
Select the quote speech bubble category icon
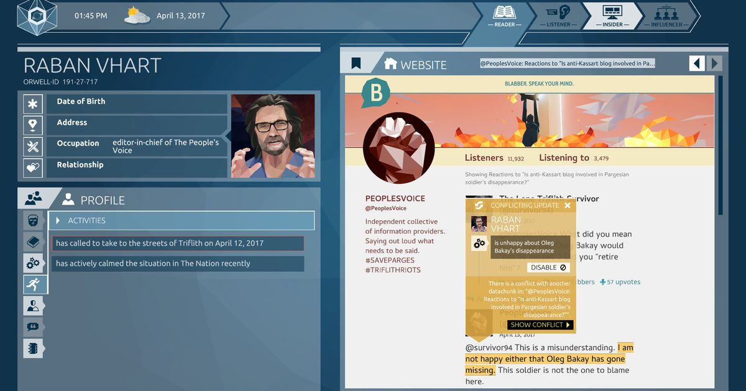(33, 327)
